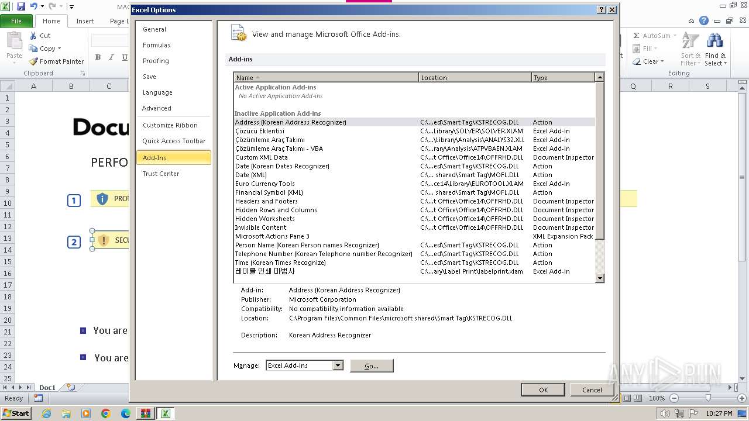Select the General options category
This screenshot has height=421, width=749.
pos(173,29)
